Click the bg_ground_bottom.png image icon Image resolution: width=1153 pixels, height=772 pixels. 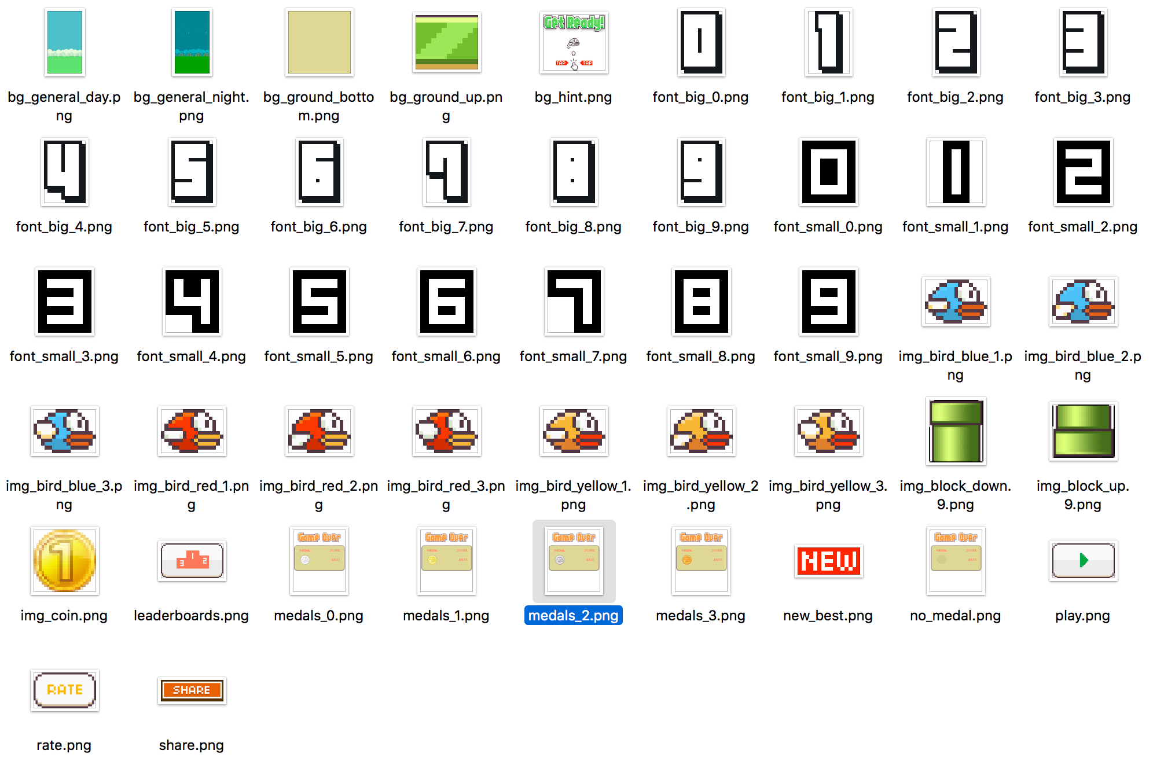pyautogui.click(x=319, y=42)
